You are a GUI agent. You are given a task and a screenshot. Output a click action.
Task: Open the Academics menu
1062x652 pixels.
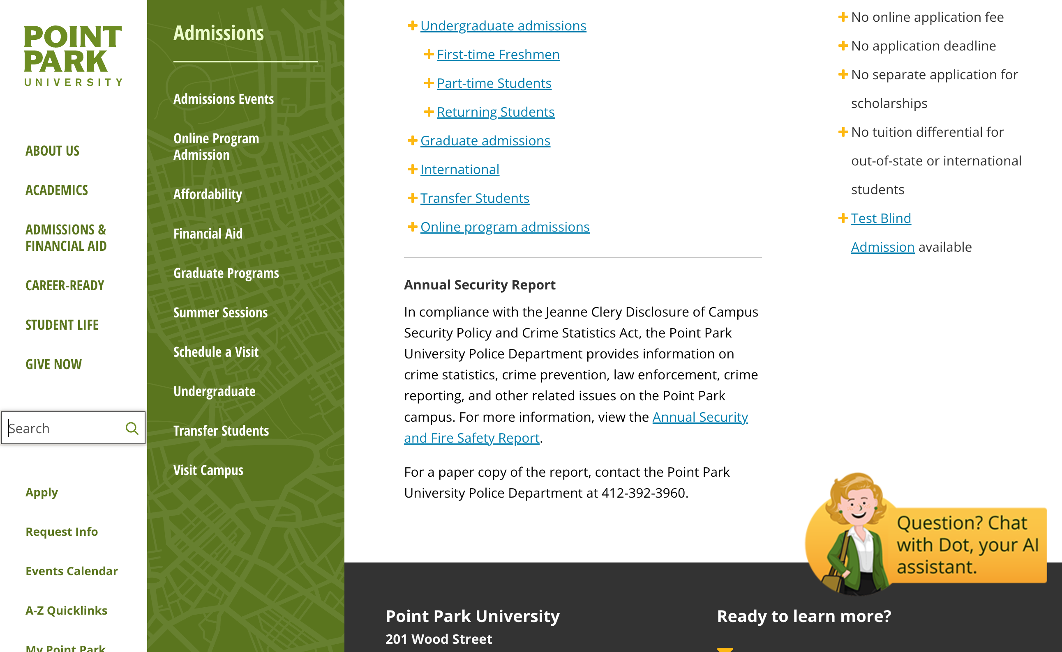tap(57, 190)
